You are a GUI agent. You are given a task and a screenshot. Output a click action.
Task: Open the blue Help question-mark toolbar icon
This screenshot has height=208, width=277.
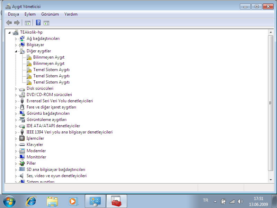(x=38, y=23)
